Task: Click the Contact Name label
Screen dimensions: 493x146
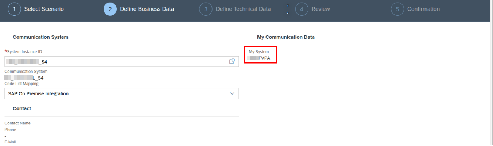Action: tap(18, 123)
